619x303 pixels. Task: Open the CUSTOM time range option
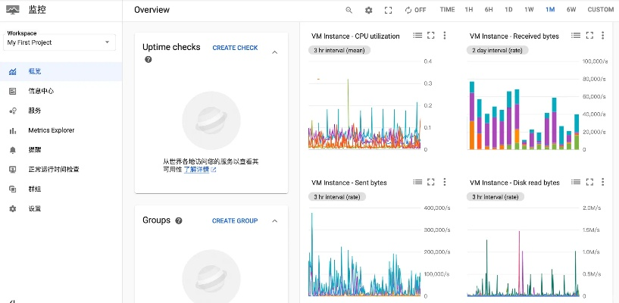point(601,10)
